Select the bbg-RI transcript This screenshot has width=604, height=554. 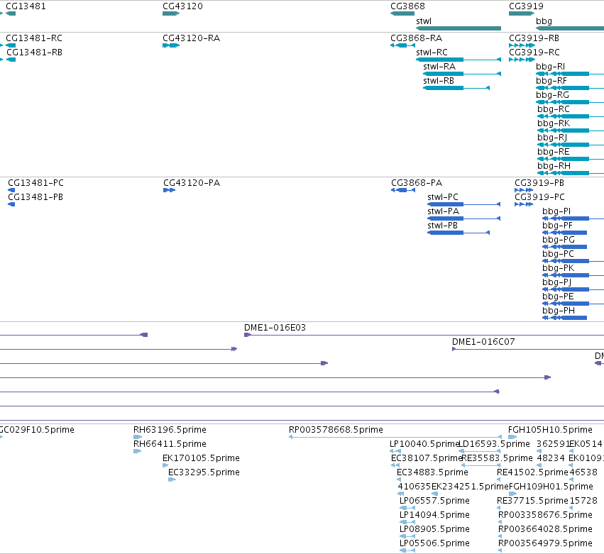[x=570, y=74]
